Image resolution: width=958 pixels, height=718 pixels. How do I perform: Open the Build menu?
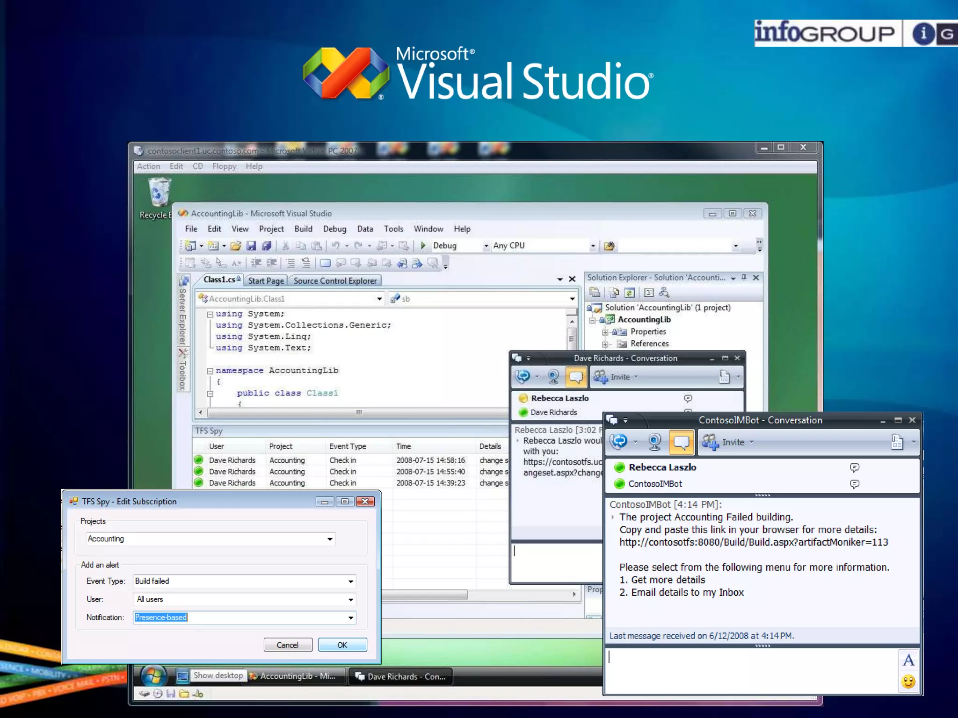pos(303,229)
